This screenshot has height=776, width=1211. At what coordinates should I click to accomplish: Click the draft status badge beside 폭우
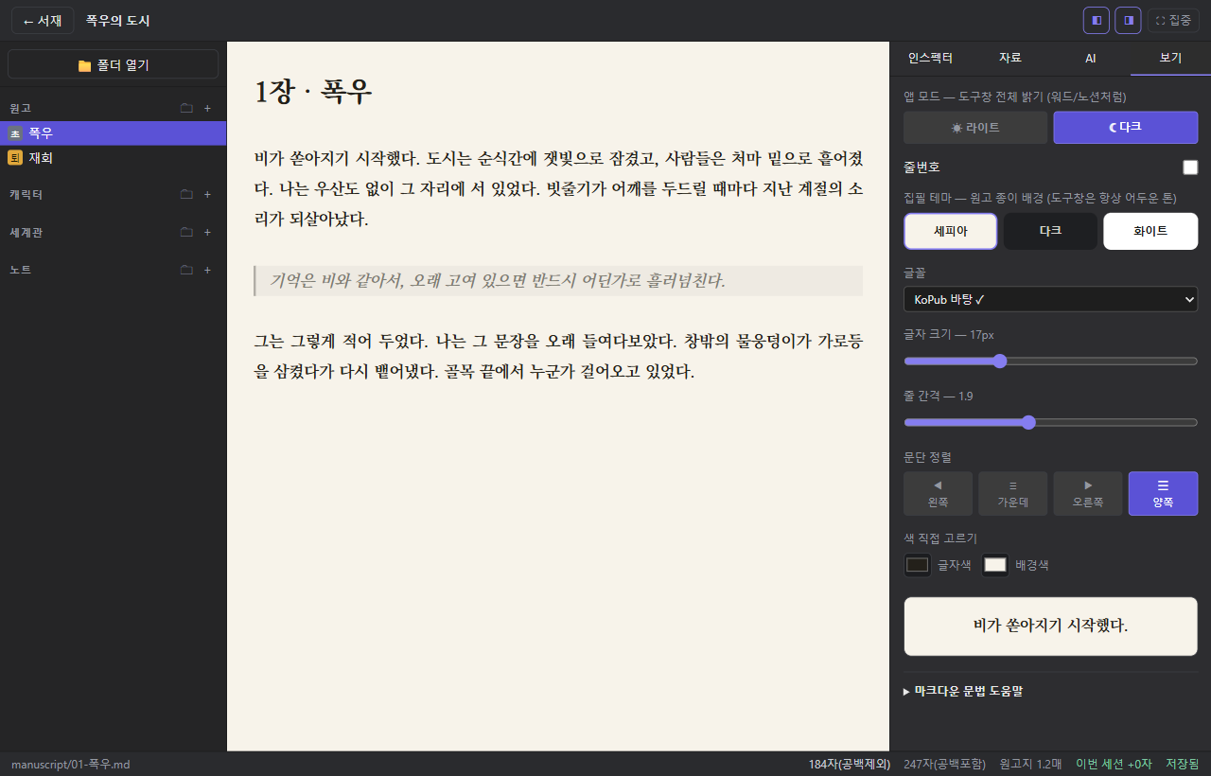pos(15,133)
